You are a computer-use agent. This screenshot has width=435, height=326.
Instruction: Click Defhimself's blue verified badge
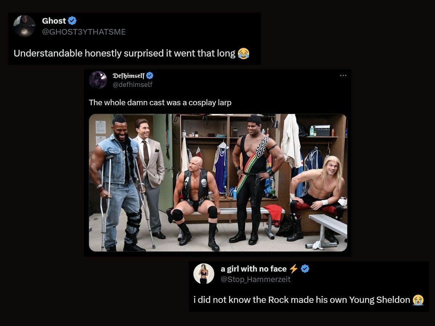tap(150, 76)
